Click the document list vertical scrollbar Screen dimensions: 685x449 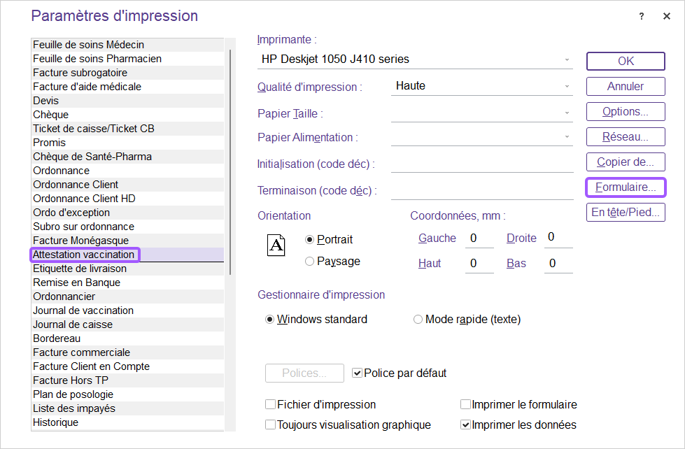click(230, 161)
